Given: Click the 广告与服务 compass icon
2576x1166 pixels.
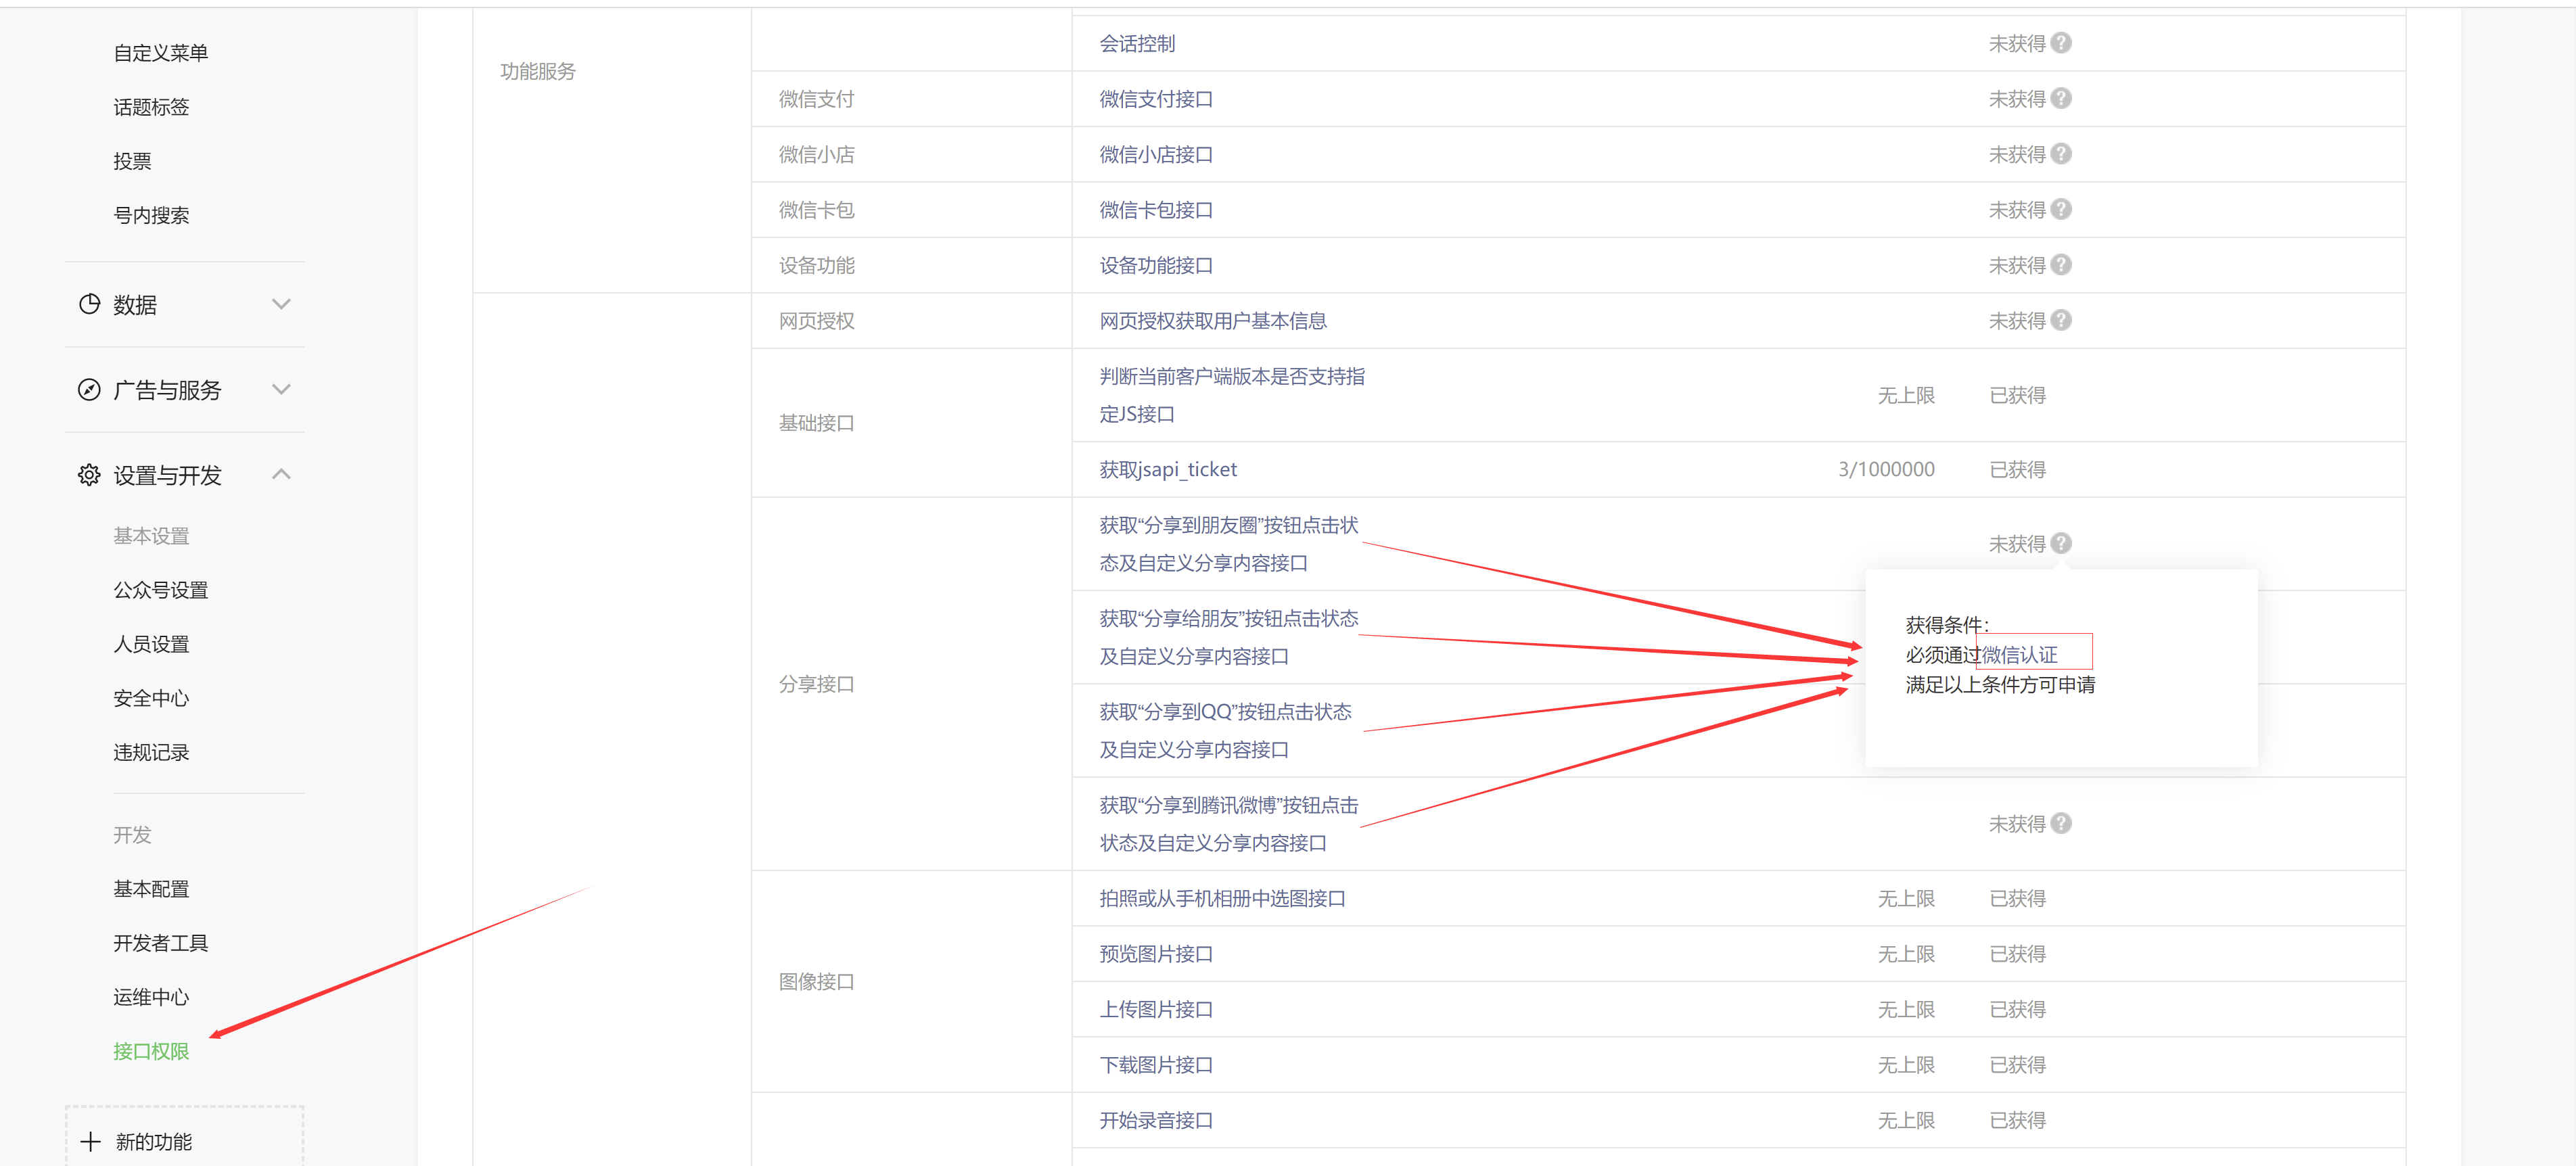Looking at the screenshot, I should [x=89, y=390].
